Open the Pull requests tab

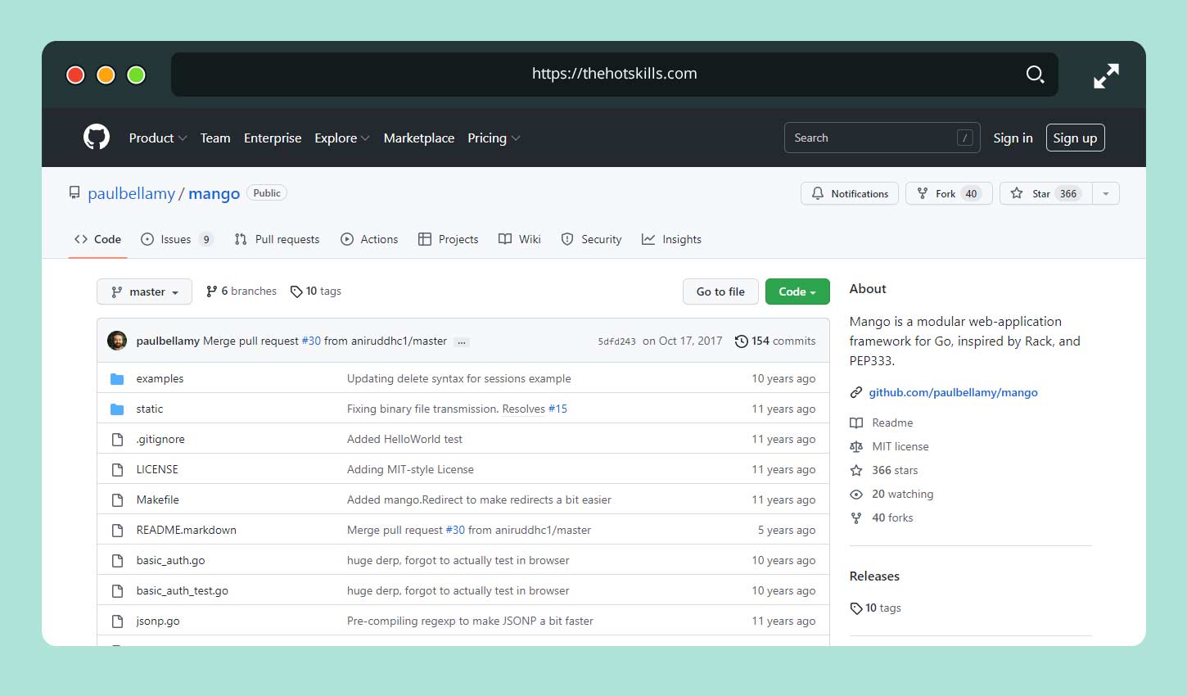277,239
